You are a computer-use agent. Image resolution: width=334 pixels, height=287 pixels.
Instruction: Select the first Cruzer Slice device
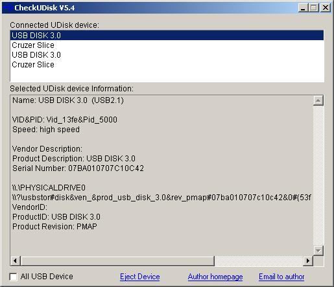click(x=167, y=45)
